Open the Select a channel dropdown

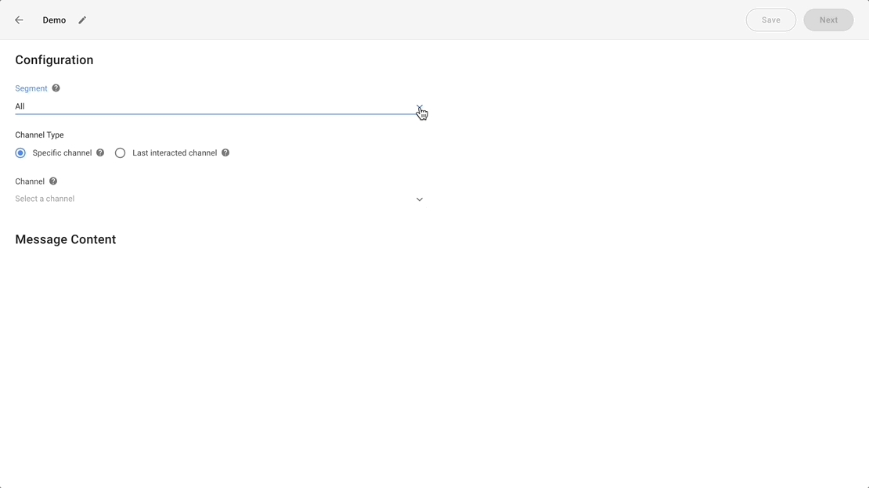click(x=211, y=199)
